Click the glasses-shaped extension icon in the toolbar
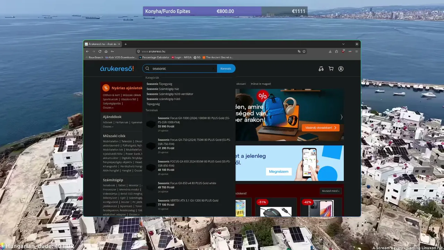The image size is (444, 250). click(350, 51)
